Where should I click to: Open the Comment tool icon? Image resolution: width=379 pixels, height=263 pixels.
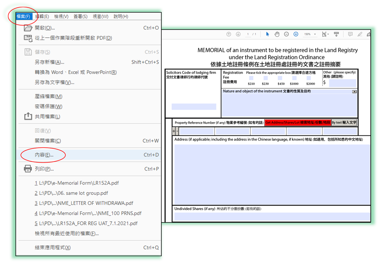pyautogui.click(x=350, y=34)
